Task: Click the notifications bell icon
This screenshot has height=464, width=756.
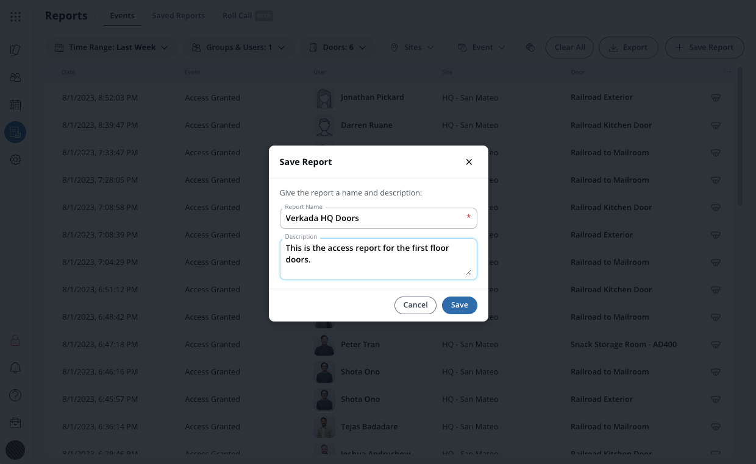Action: (x=15, y=368)
